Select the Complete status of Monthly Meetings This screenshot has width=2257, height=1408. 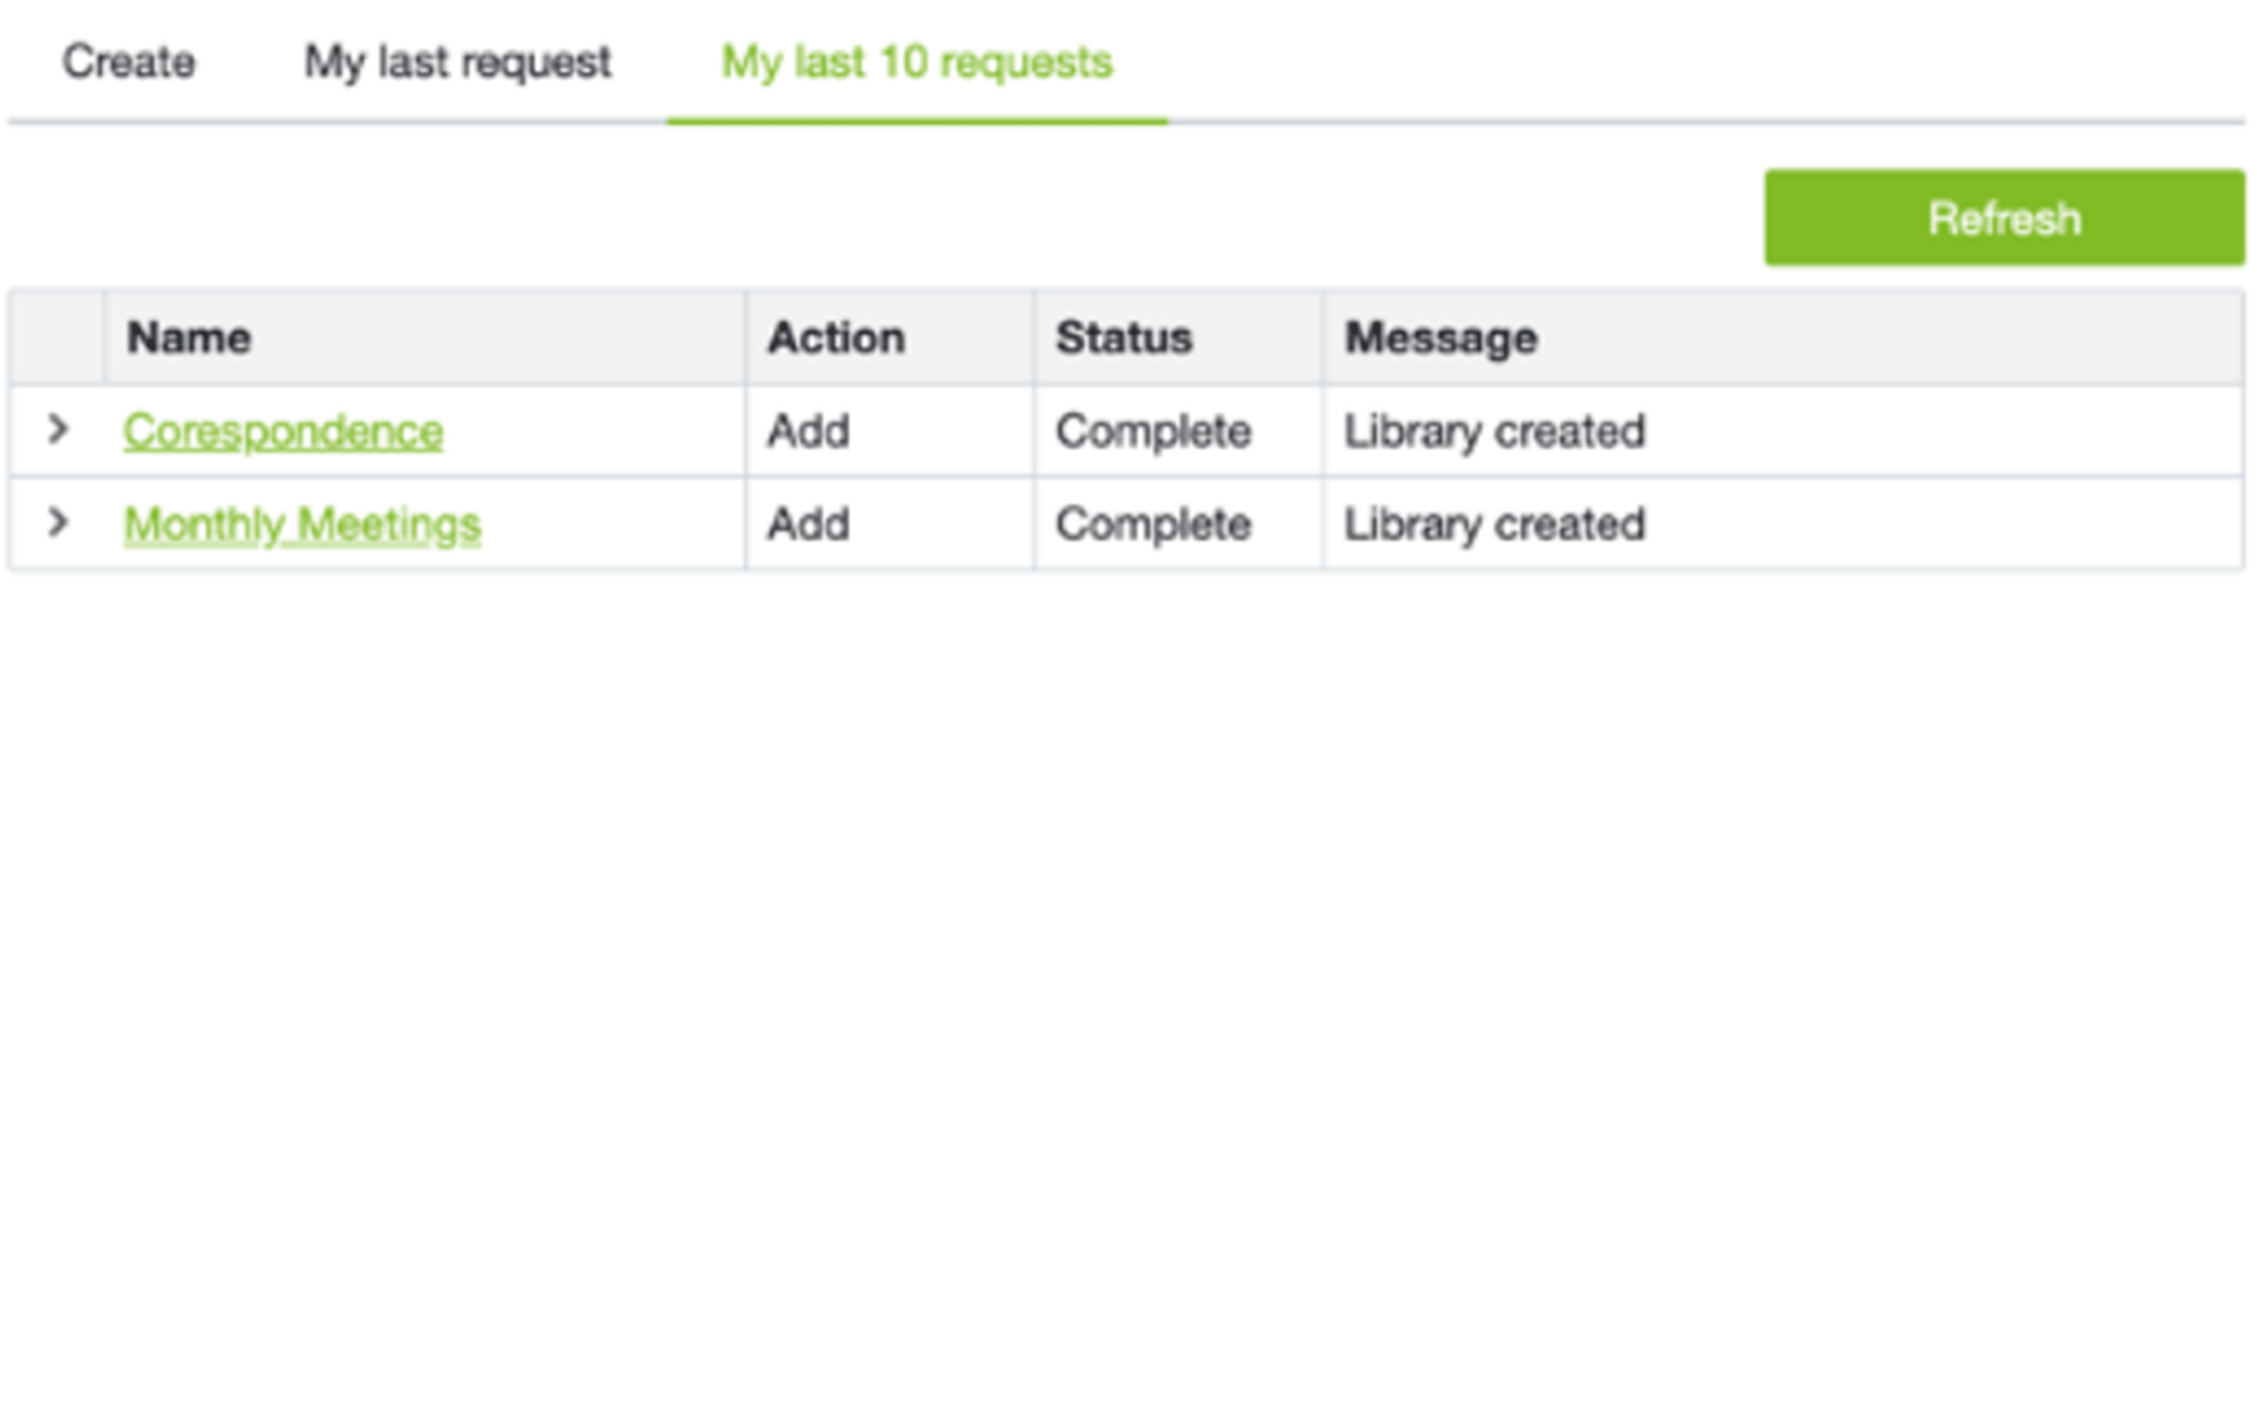(1152, 523)
